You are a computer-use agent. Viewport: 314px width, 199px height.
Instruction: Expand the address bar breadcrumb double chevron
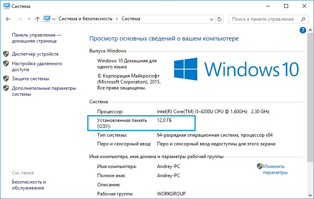[x=54, y=19]
